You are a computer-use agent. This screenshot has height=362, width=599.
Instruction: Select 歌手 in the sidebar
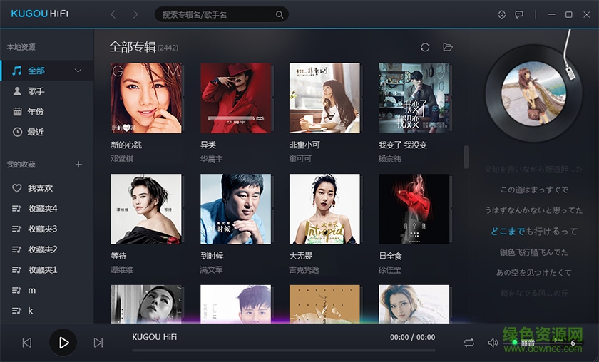(x=46, y=91)
